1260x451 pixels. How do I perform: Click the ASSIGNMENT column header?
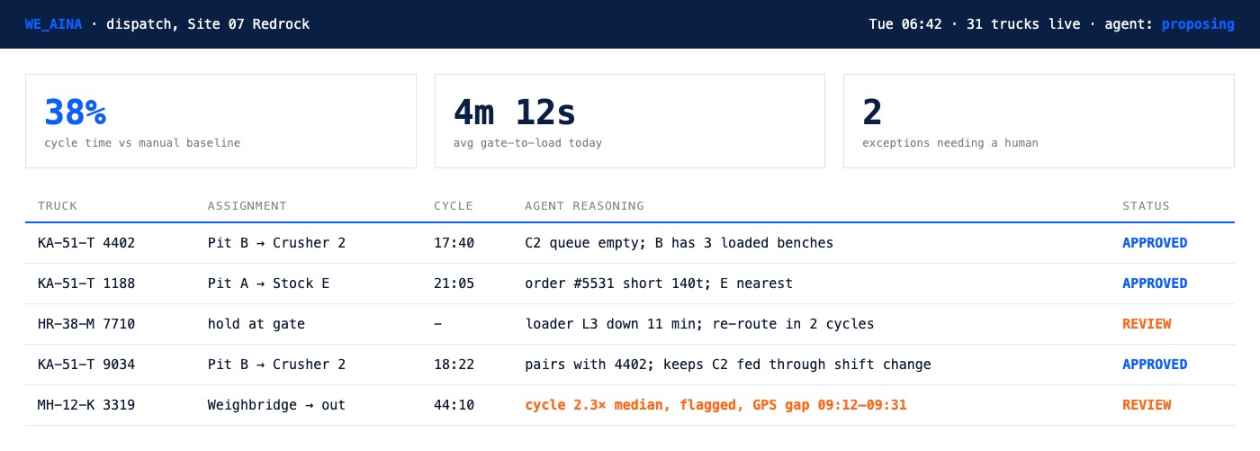247,206
